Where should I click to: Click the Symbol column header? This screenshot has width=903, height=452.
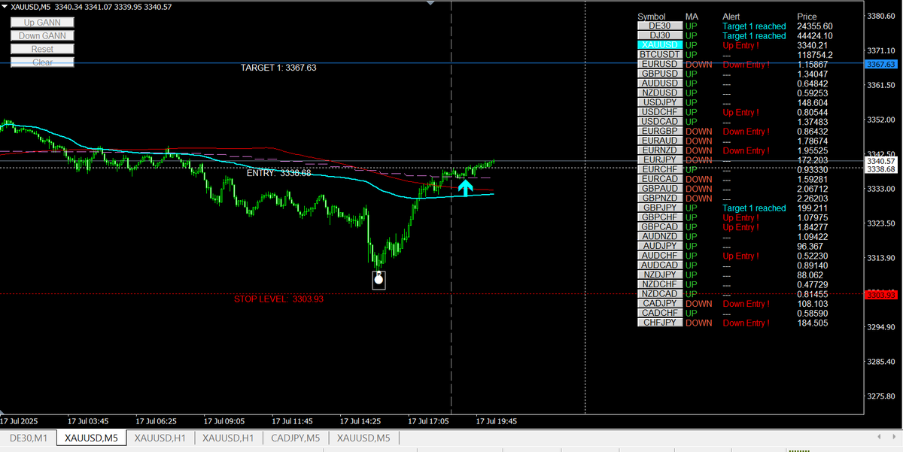652,17
